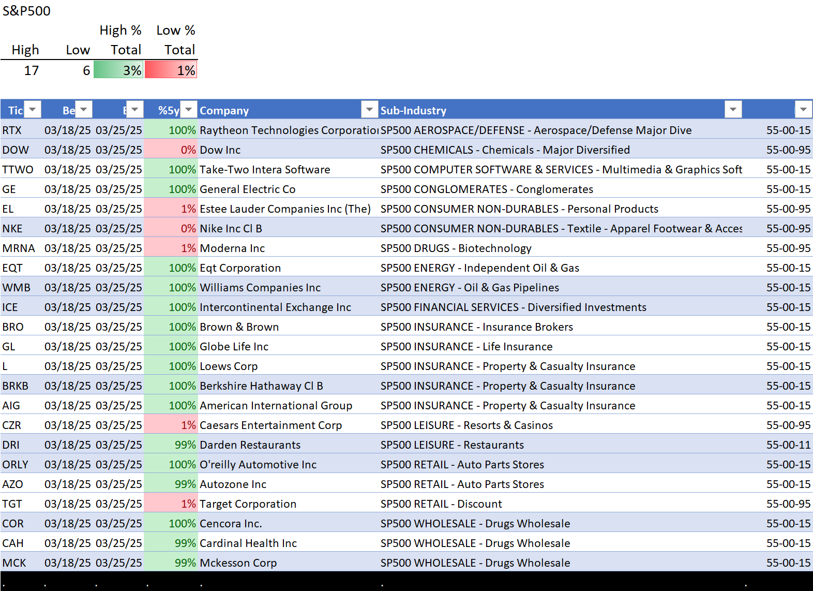813x591 pixels.
Task: Select Nike Inc Cl B cell
Action: pyautogui.click(x=288, y=228)
